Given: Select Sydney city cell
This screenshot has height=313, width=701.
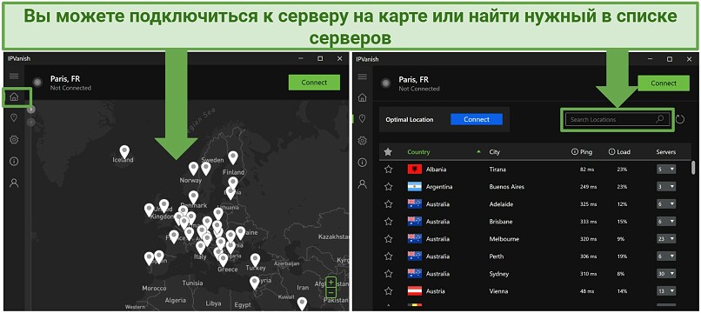Looking at the screenshot, I should tap(499, 274).
